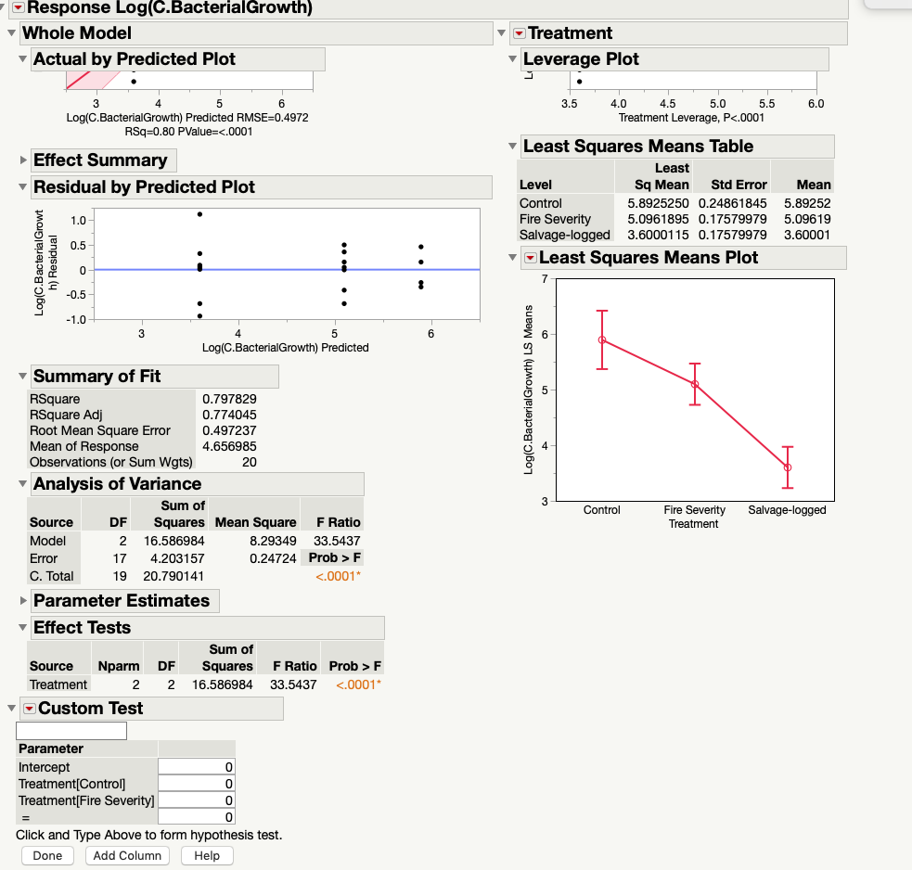
Task: Open the Response Log red triangle menu
Action: pos(20,7)
